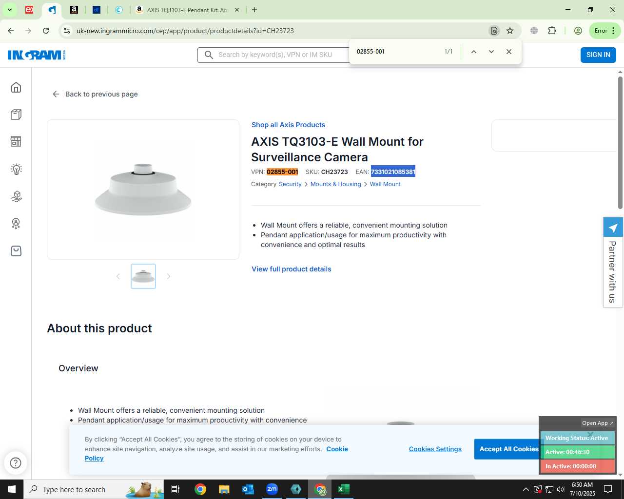624x499 pixels.
Task: Focus the Ingram search by keyword field
Action: (x=273, y=55)
